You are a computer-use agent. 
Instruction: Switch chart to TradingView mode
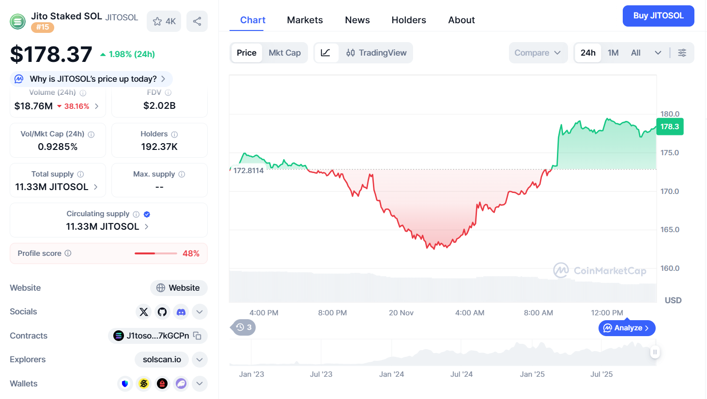coord(376,53)
